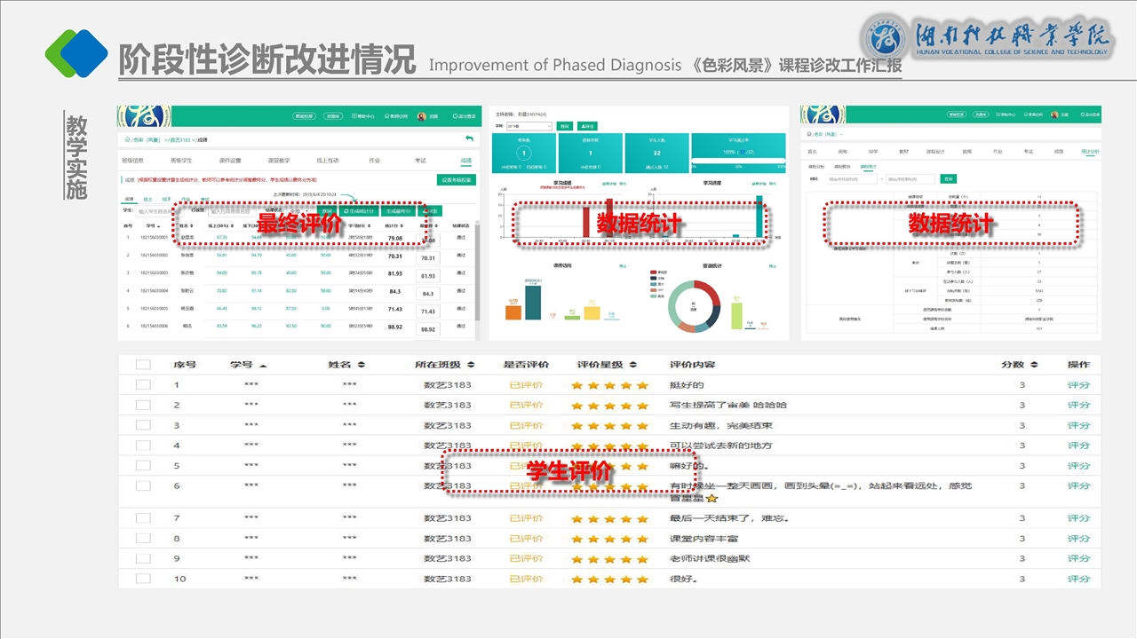Sort evaluation table by 分数 column
1137x639 pixels.
pyautogui.click(x=1035, y=365)
